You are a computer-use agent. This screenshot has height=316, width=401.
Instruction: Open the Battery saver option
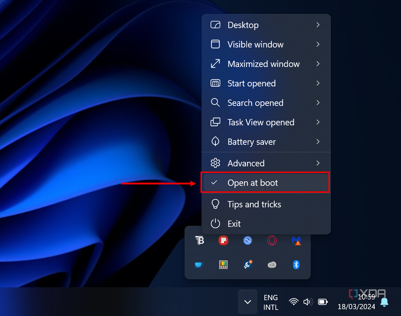[252, 142]
